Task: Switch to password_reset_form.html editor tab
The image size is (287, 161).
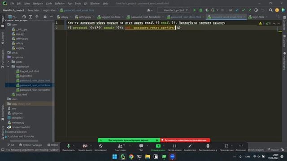Action: pyautogui.click(x=143, y=17)
